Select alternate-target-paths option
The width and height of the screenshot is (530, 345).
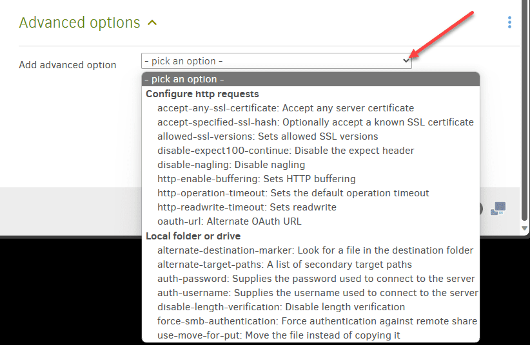pos(284,265)
